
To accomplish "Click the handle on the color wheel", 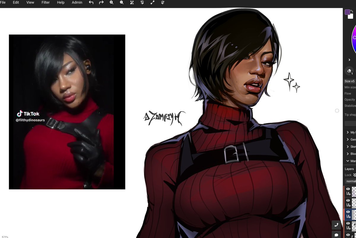I will click(354, 38).
